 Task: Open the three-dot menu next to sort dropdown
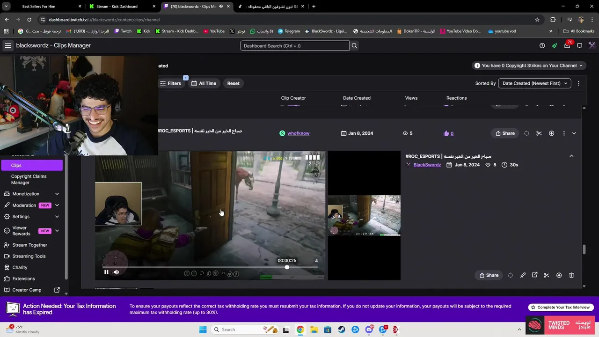tap(578, 83)
